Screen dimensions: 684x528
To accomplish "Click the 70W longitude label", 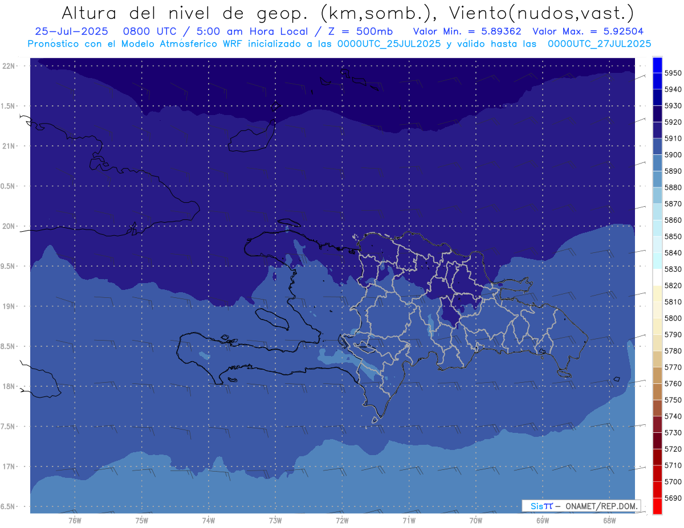I will pos(476,521).
